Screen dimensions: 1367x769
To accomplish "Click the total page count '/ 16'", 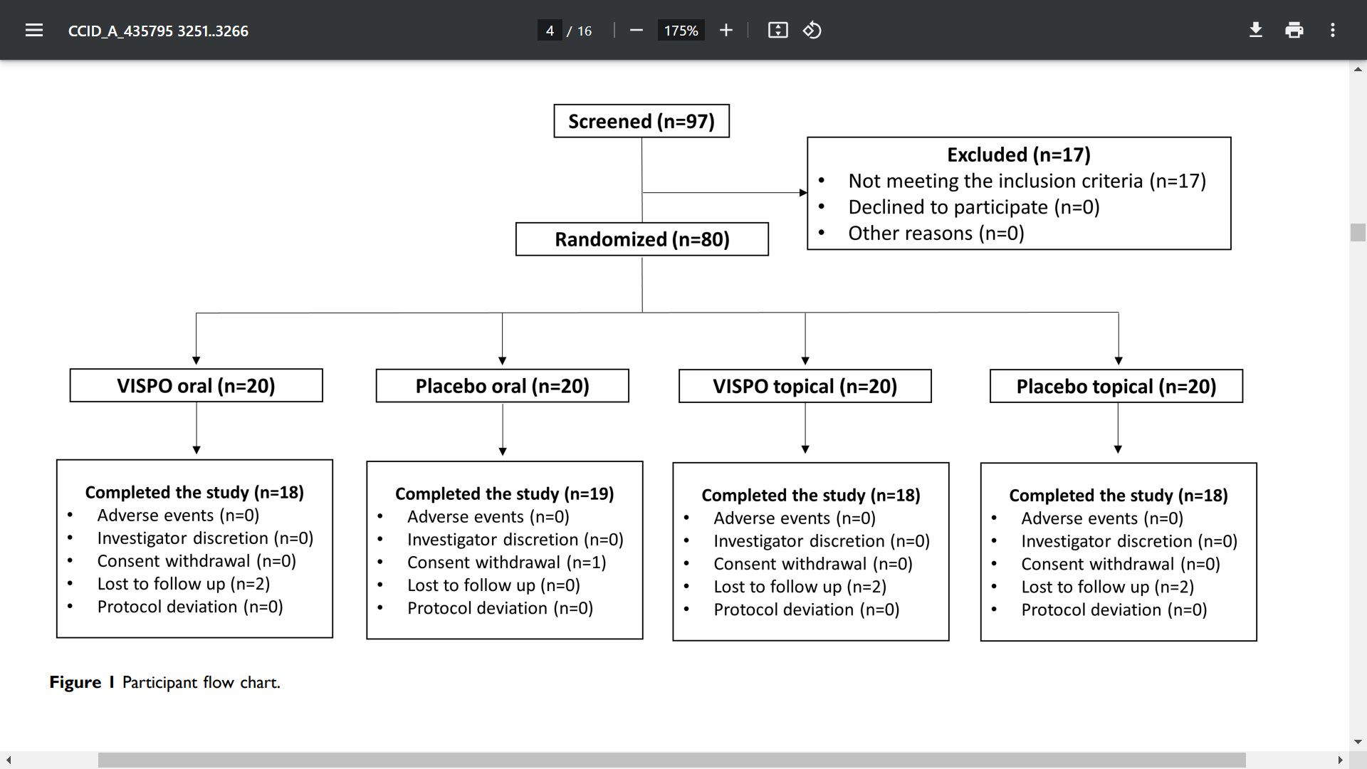I will [579, 31].
